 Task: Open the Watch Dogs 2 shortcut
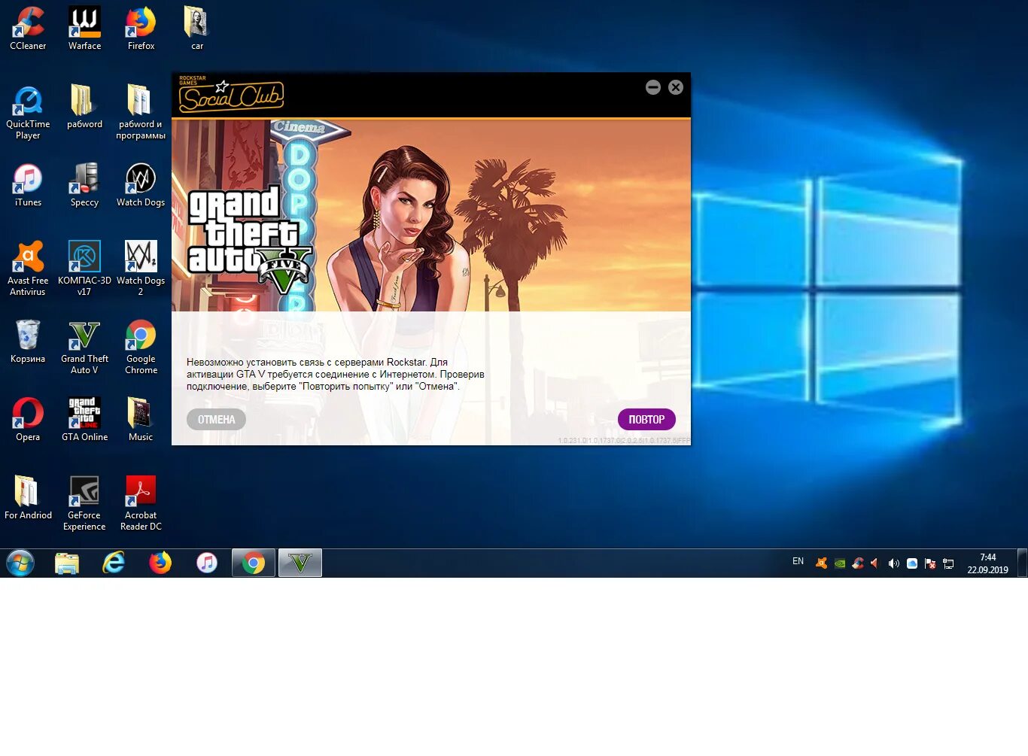coord(141,269)
